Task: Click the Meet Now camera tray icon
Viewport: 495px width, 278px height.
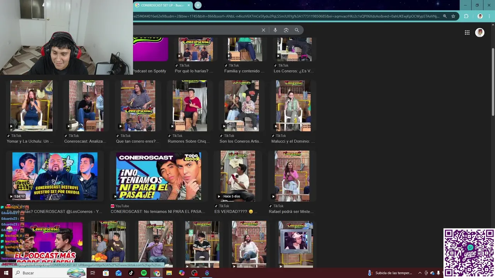Action: pyautogui.click(x=426, y=273)
